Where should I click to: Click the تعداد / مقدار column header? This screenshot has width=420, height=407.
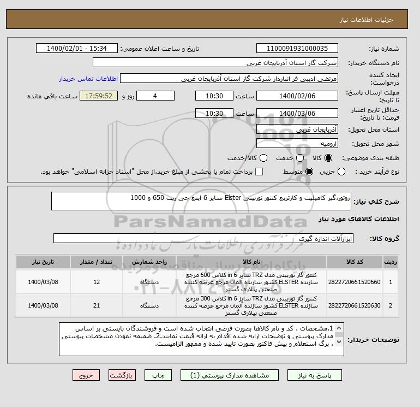(97, 262)
